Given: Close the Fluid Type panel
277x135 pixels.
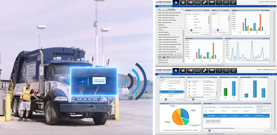Looking at the screenshot, I should point(208,10).
